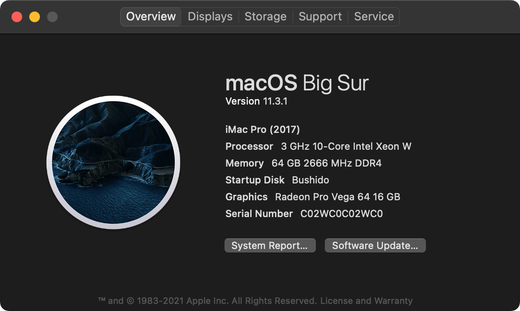Click the macOS Big Sur wallpaper logo
The image size is (520, 311).
(114, 162)
